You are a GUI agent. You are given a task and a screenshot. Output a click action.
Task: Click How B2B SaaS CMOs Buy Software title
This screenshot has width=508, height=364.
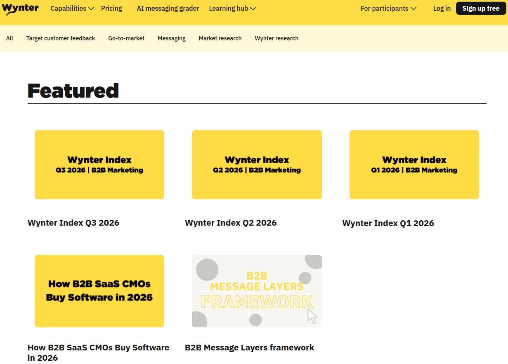[x=99, y=352]
